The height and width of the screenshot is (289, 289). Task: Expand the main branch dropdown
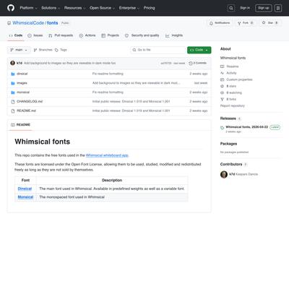tap(19, 50)
